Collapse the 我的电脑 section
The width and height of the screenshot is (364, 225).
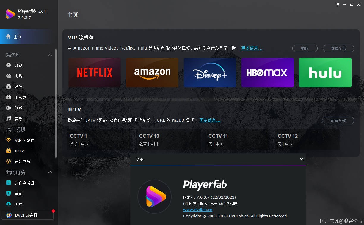click(50, 172)
